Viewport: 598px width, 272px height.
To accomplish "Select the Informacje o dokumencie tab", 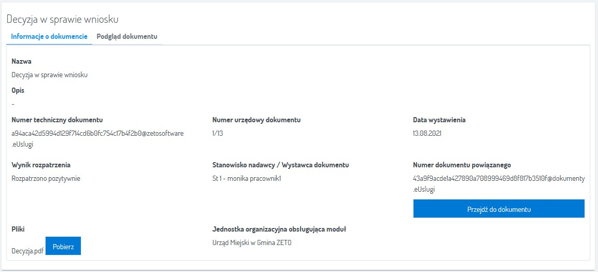I will click(x=49, y=37).
